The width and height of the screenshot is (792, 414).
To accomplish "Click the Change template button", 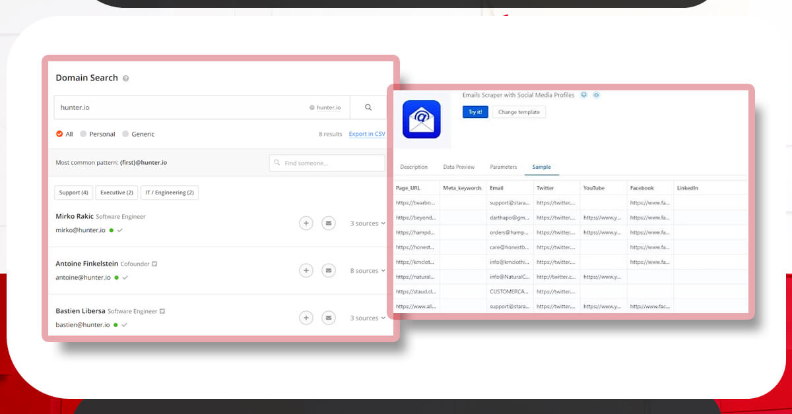I will (x=519, y=112).
